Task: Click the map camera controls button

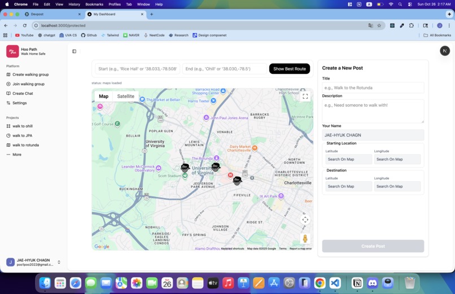Action: coord(305,220)
